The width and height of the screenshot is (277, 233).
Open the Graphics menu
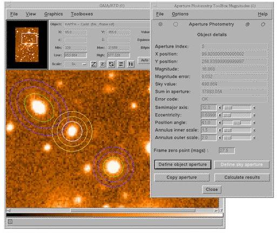(x=53, y=14)
